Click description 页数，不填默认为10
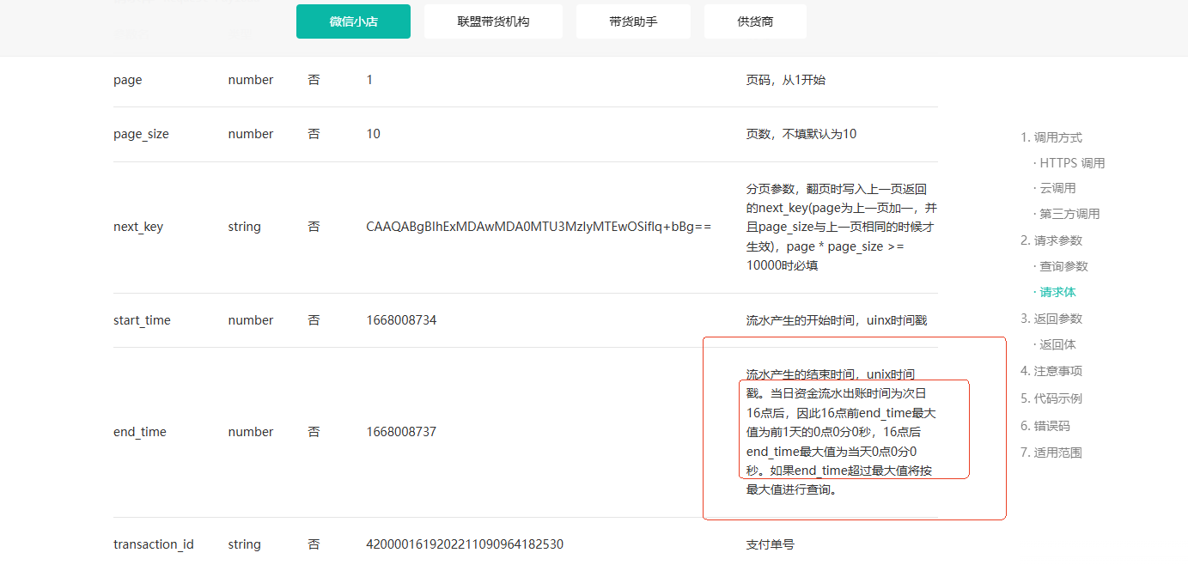The height and width of the screenshot is (565, 1188). point(801,134)
